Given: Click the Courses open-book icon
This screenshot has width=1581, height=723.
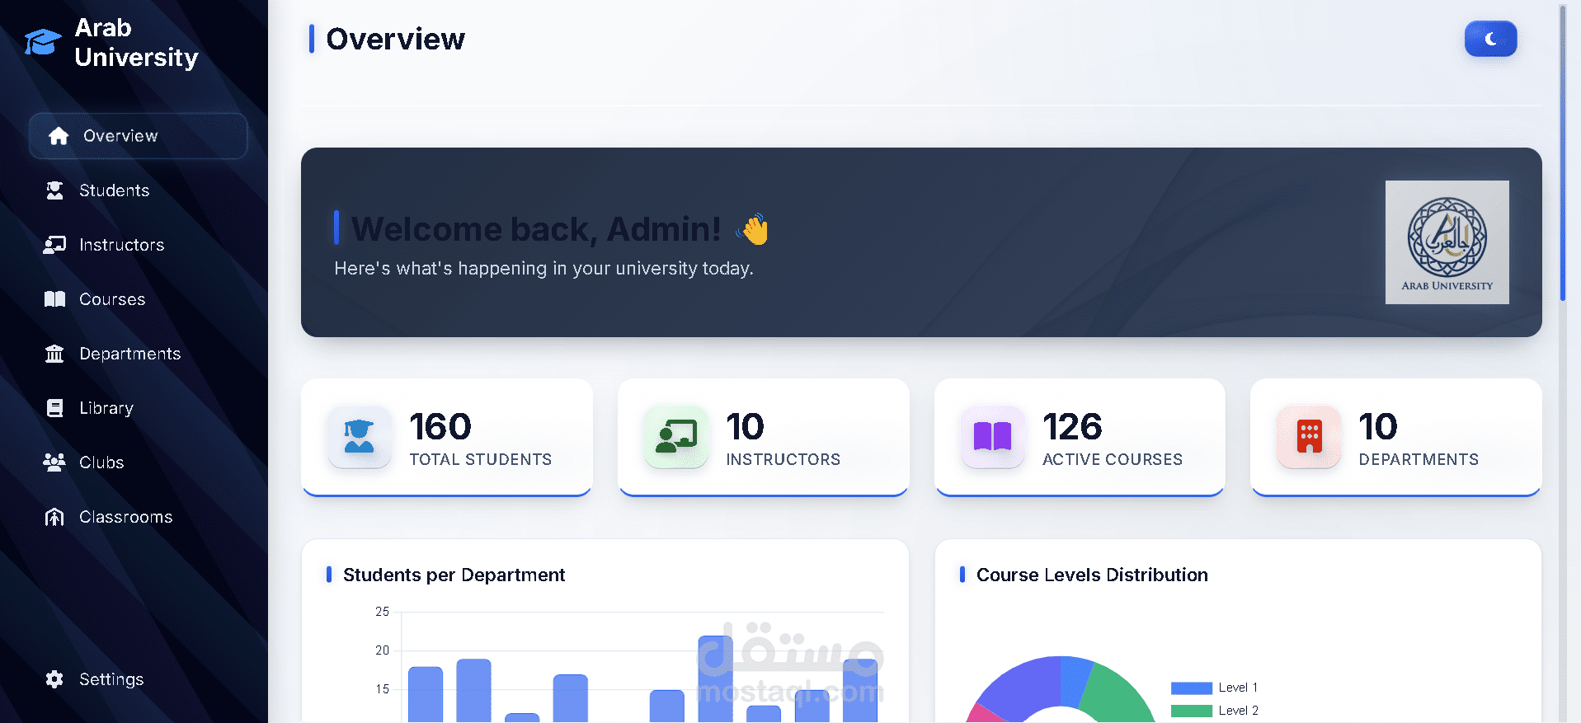Looking at the screenshot, I should click(54, 299).
